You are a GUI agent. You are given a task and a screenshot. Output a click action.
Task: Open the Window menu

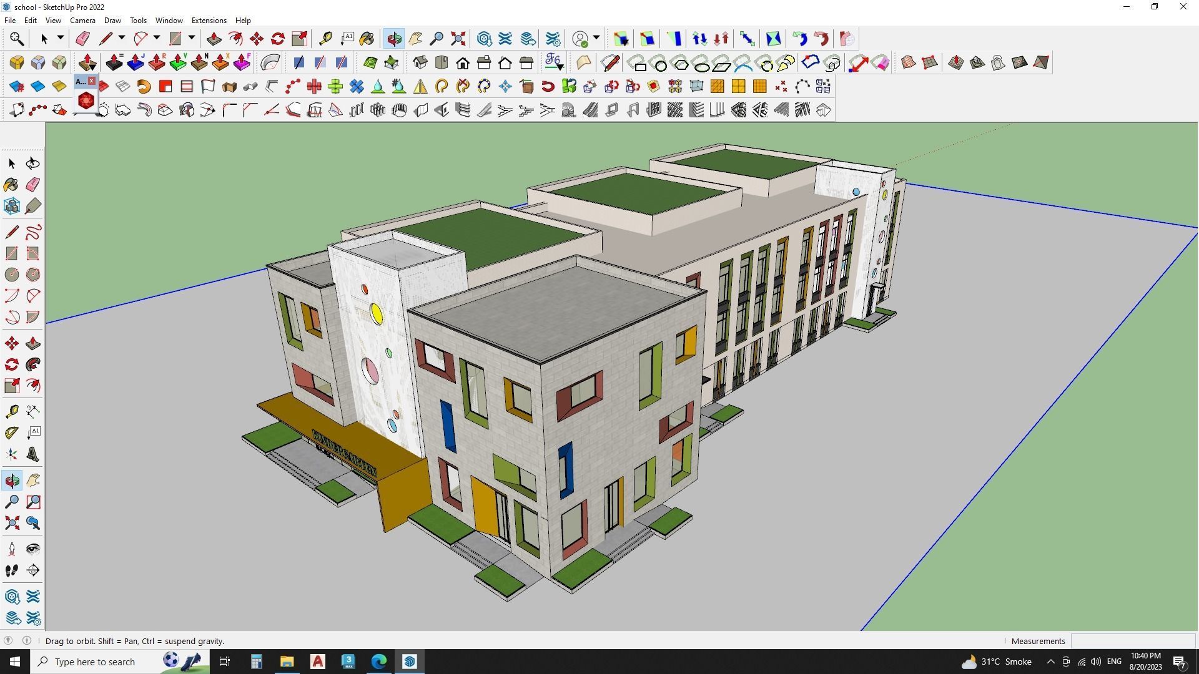169,21
